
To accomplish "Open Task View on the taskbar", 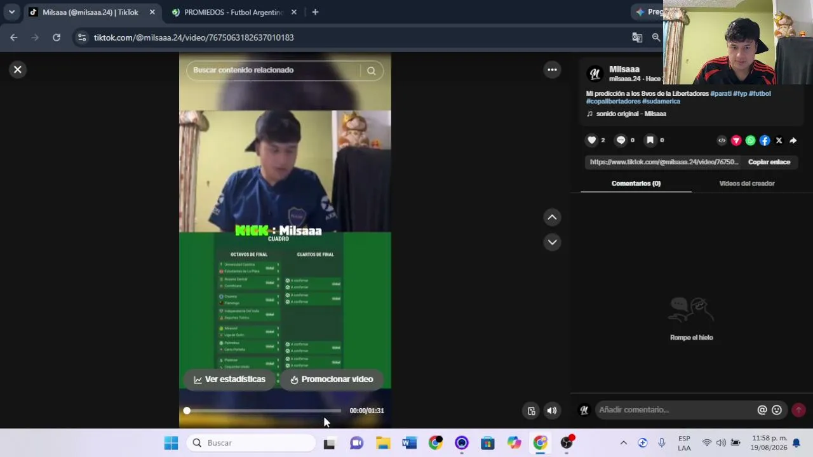I will [329, 443].
